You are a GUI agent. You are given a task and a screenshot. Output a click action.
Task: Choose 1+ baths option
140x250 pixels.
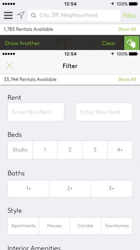pos(28,188)
